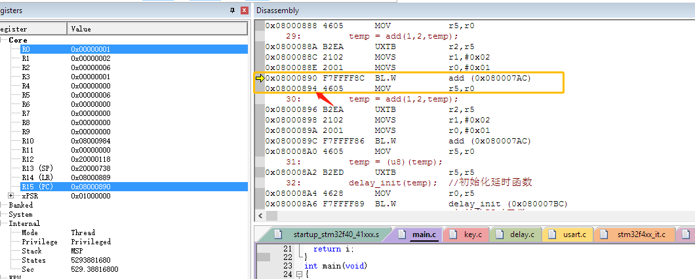The width and height of the screenshot is (695, 279).
Task: Click R12 value 0x20000118
Action: pyautogui.click(x=91, y=159)
